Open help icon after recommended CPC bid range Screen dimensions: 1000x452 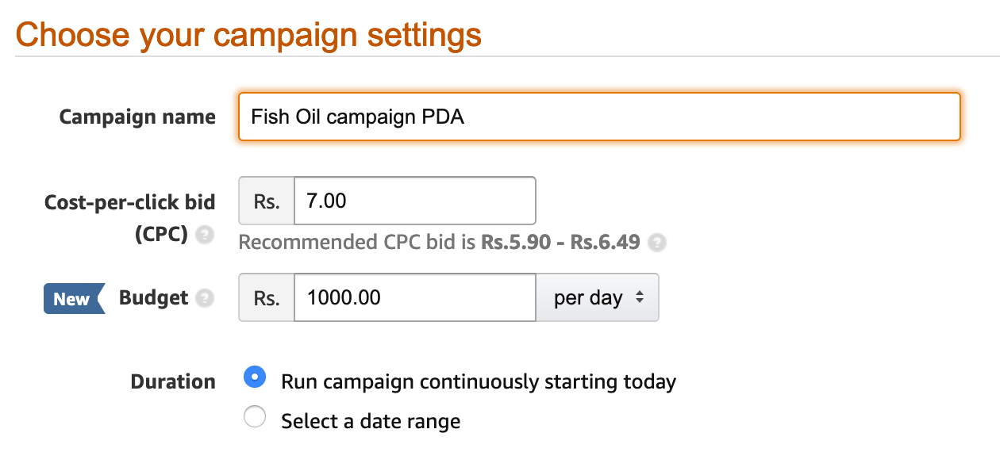[x=656, y=243]
